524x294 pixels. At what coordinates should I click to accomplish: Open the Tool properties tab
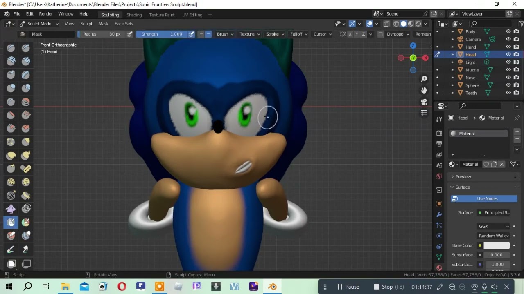[x=439, y=119]
